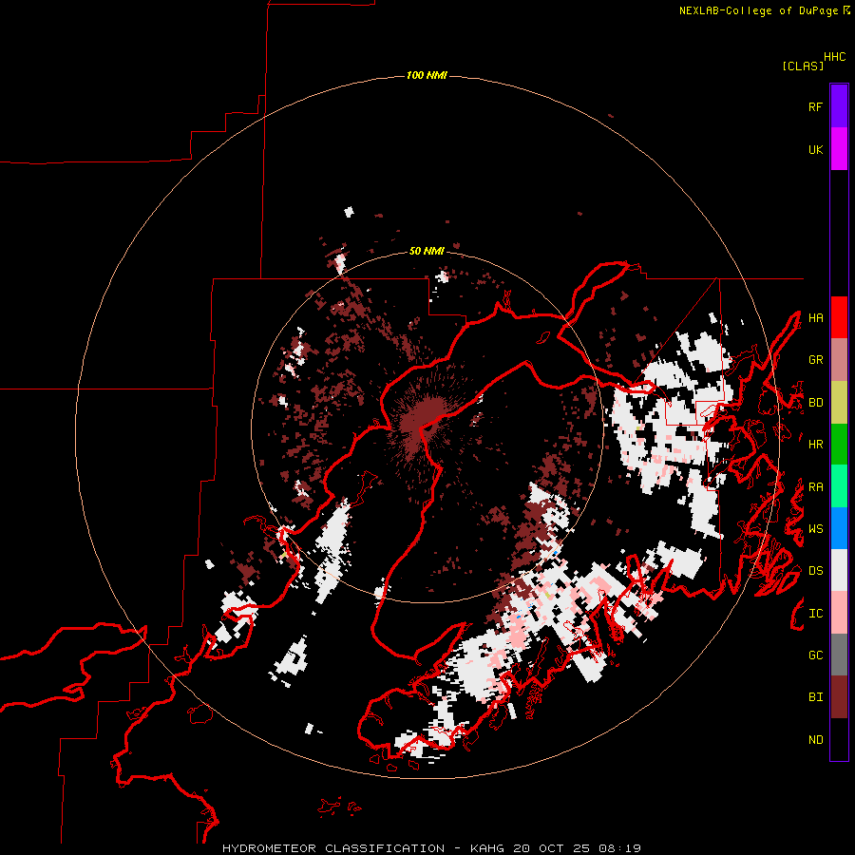Click the UK legend label
Image resolution: width=855 pixels, height=855 pixels.
pos(815,149)
